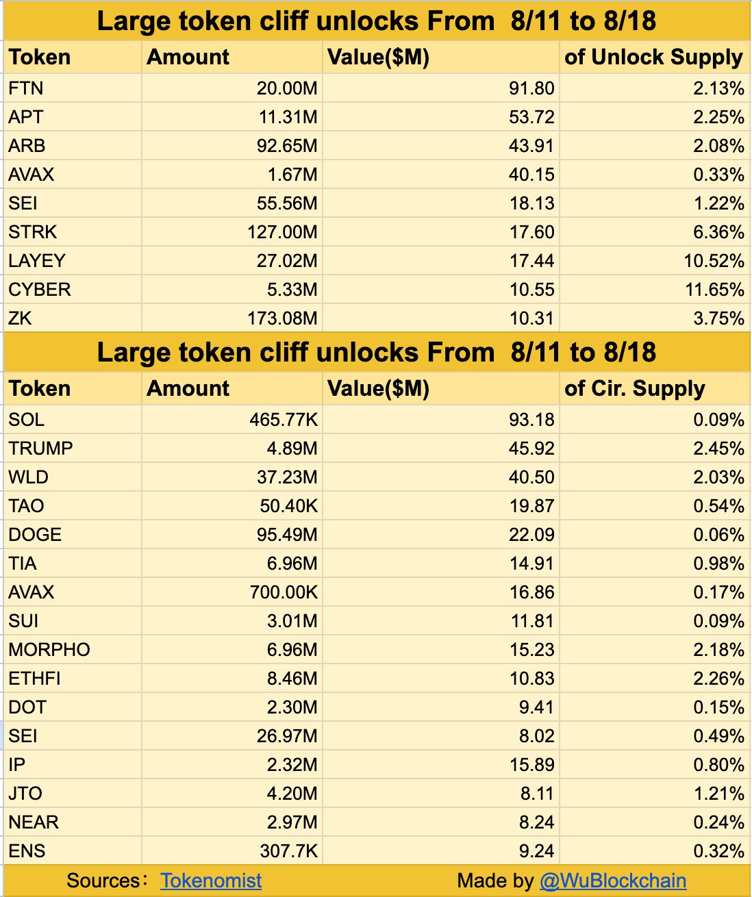Viewport: 752px width, 897px height.
Task: Open the Tokenomist source link
Action: (211, 881)
